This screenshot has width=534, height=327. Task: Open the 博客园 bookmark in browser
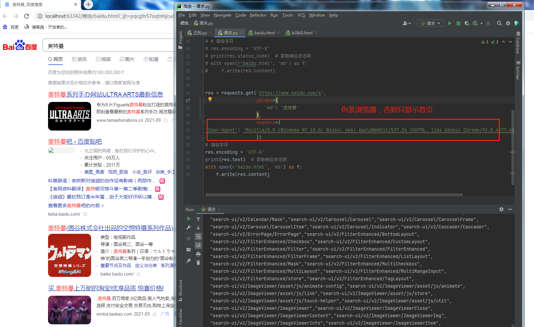46,27
